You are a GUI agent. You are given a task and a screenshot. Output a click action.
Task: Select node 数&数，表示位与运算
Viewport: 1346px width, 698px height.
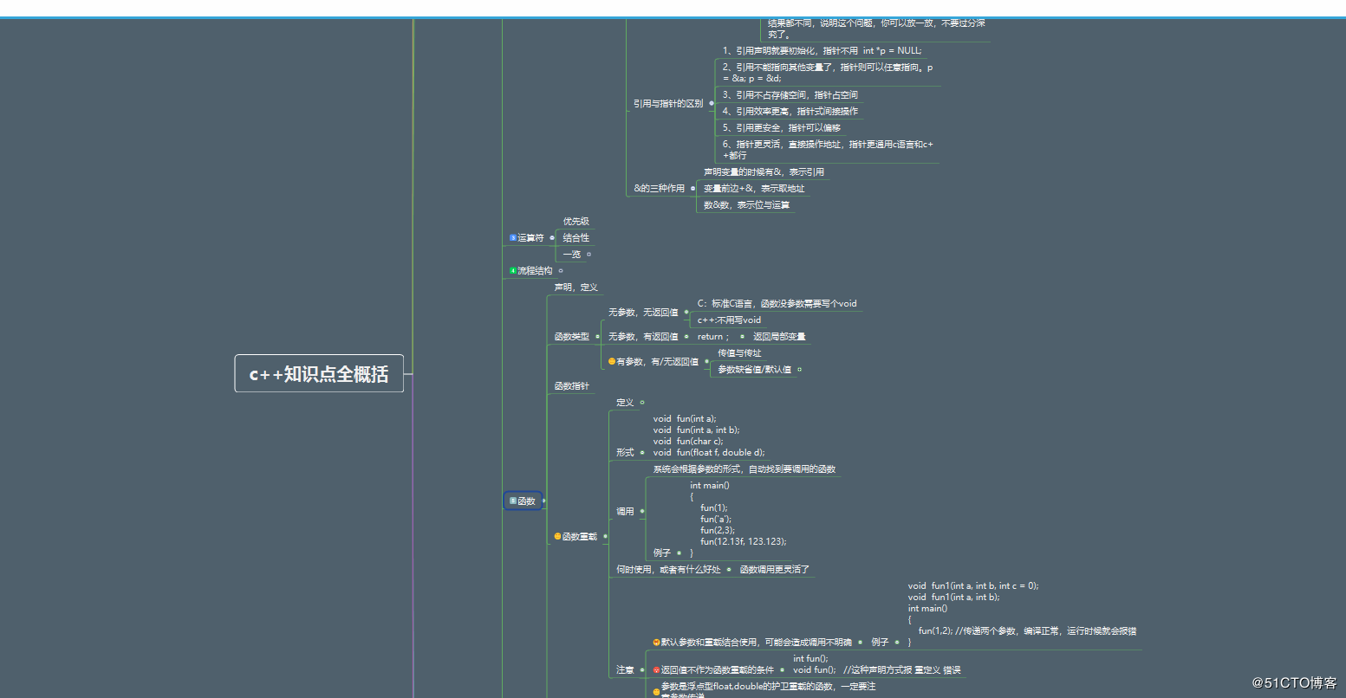coord(746,204)
